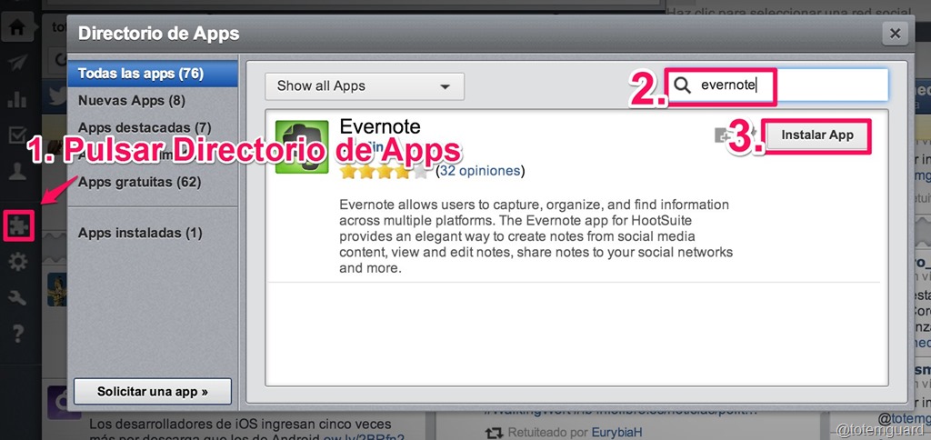
Task: Open the Help question mark icon
Action: pos(18,334)
